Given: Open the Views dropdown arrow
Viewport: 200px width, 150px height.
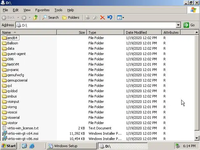Looking at the screenshot, I should click(x=123, y=17).
